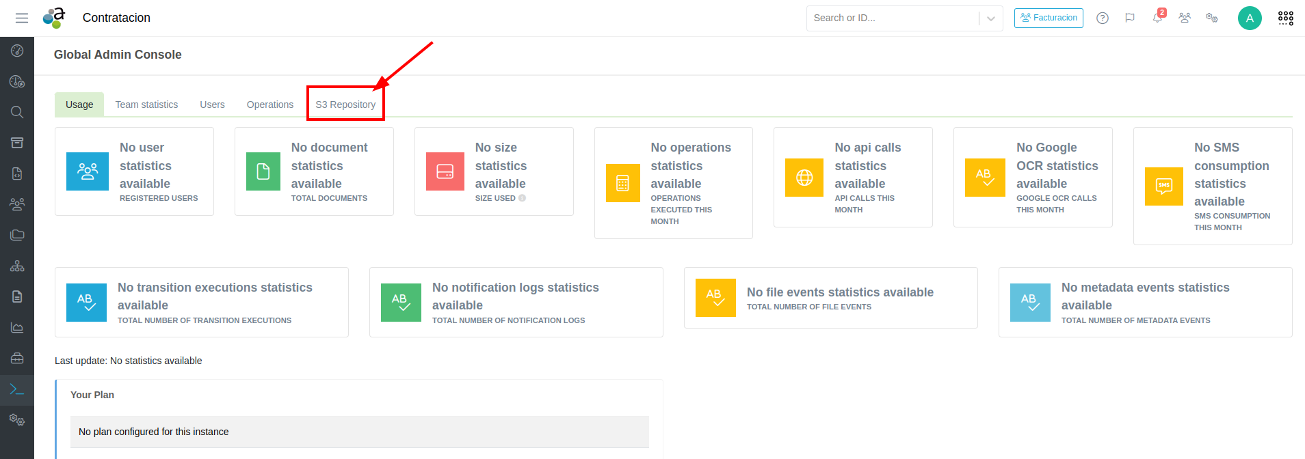
Task: Open the user avatar menu
Action: coord(1250,18)
